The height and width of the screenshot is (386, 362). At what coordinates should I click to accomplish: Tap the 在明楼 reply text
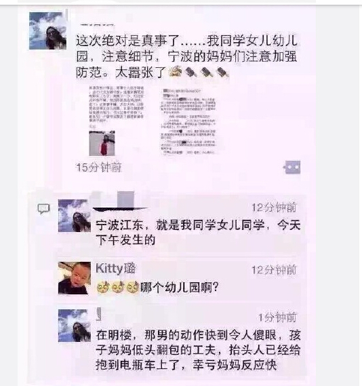click(x=198, y=350)
